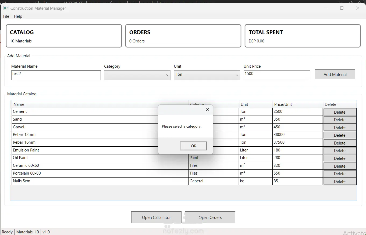The width and height of the screenshot is (366, 235).
Task: Click the 85 price cell
Action: coord(297,181)
